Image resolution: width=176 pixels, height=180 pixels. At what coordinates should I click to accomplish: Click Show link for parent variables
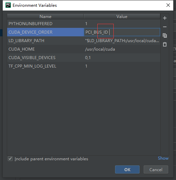pyautogui.click(x=163, y=158)
